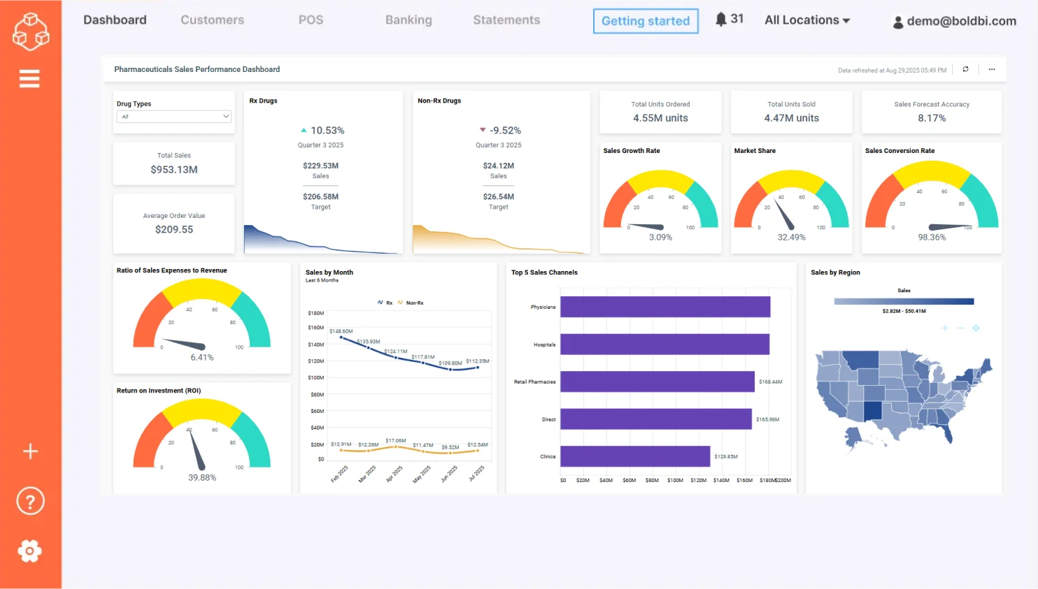Open Settings gear in the sidebar
Viewport: 1038px width, 589px height.
tap(29, 551)
